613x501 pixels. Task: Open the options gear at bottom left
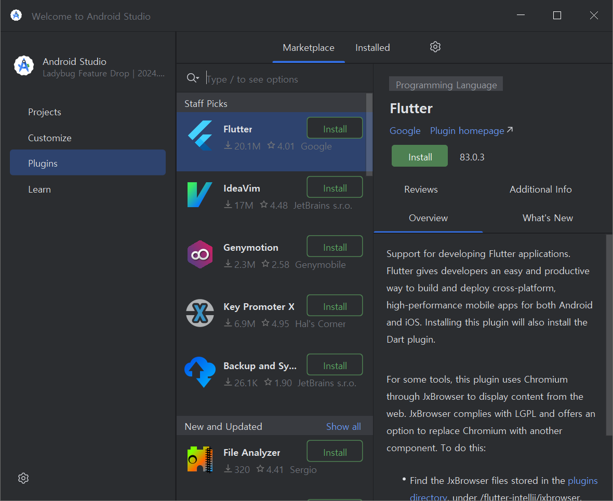[x=23, y=478]
